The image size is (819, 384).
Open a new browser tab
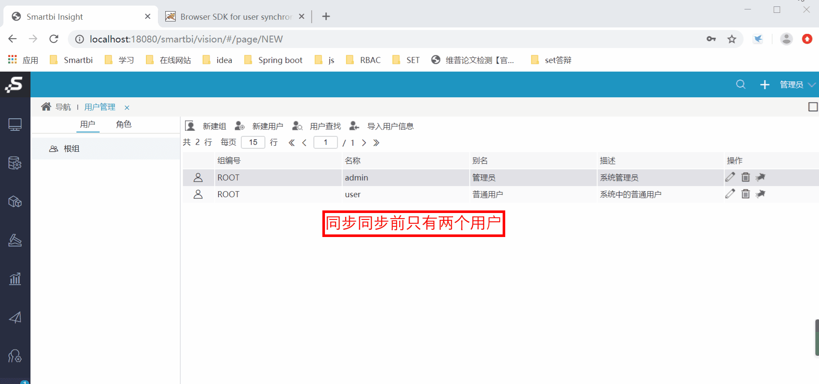(326, 16)
